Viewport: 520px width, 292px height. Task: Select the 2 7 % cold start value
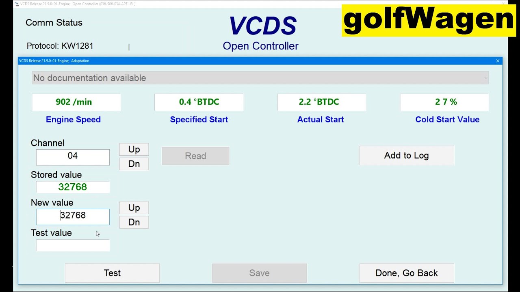tap(444, 102)
